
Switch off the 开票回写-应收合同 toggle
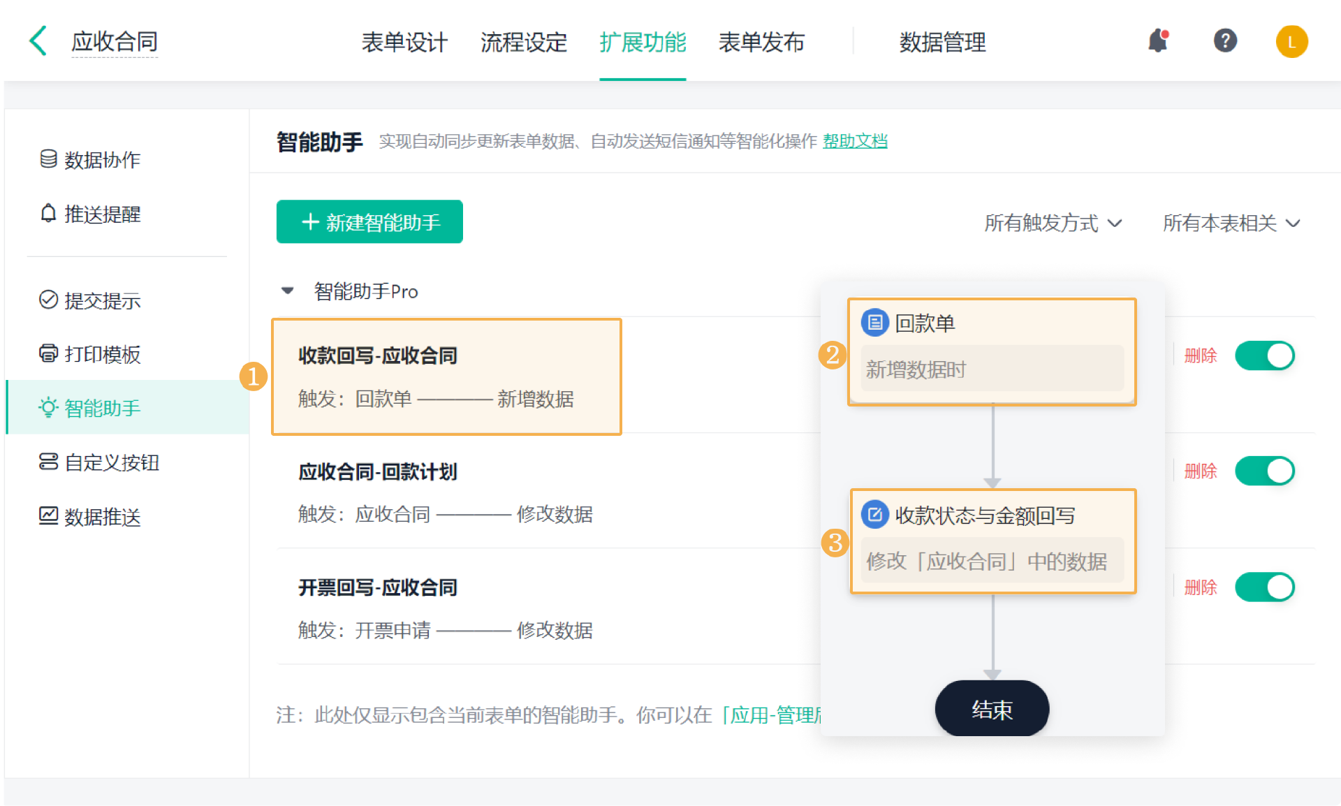tap(1264, 587)
